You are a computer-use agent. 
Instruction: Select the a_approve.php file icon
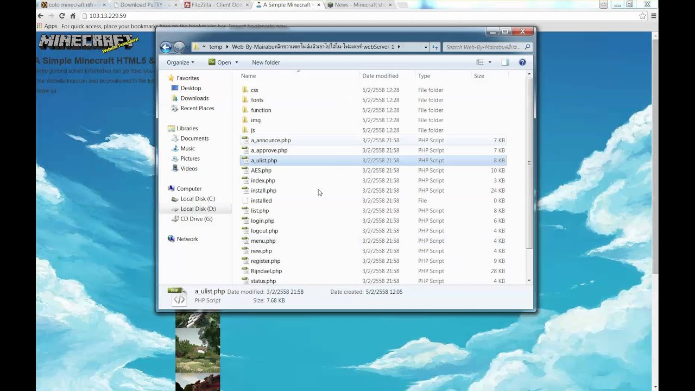pos(245,150)
